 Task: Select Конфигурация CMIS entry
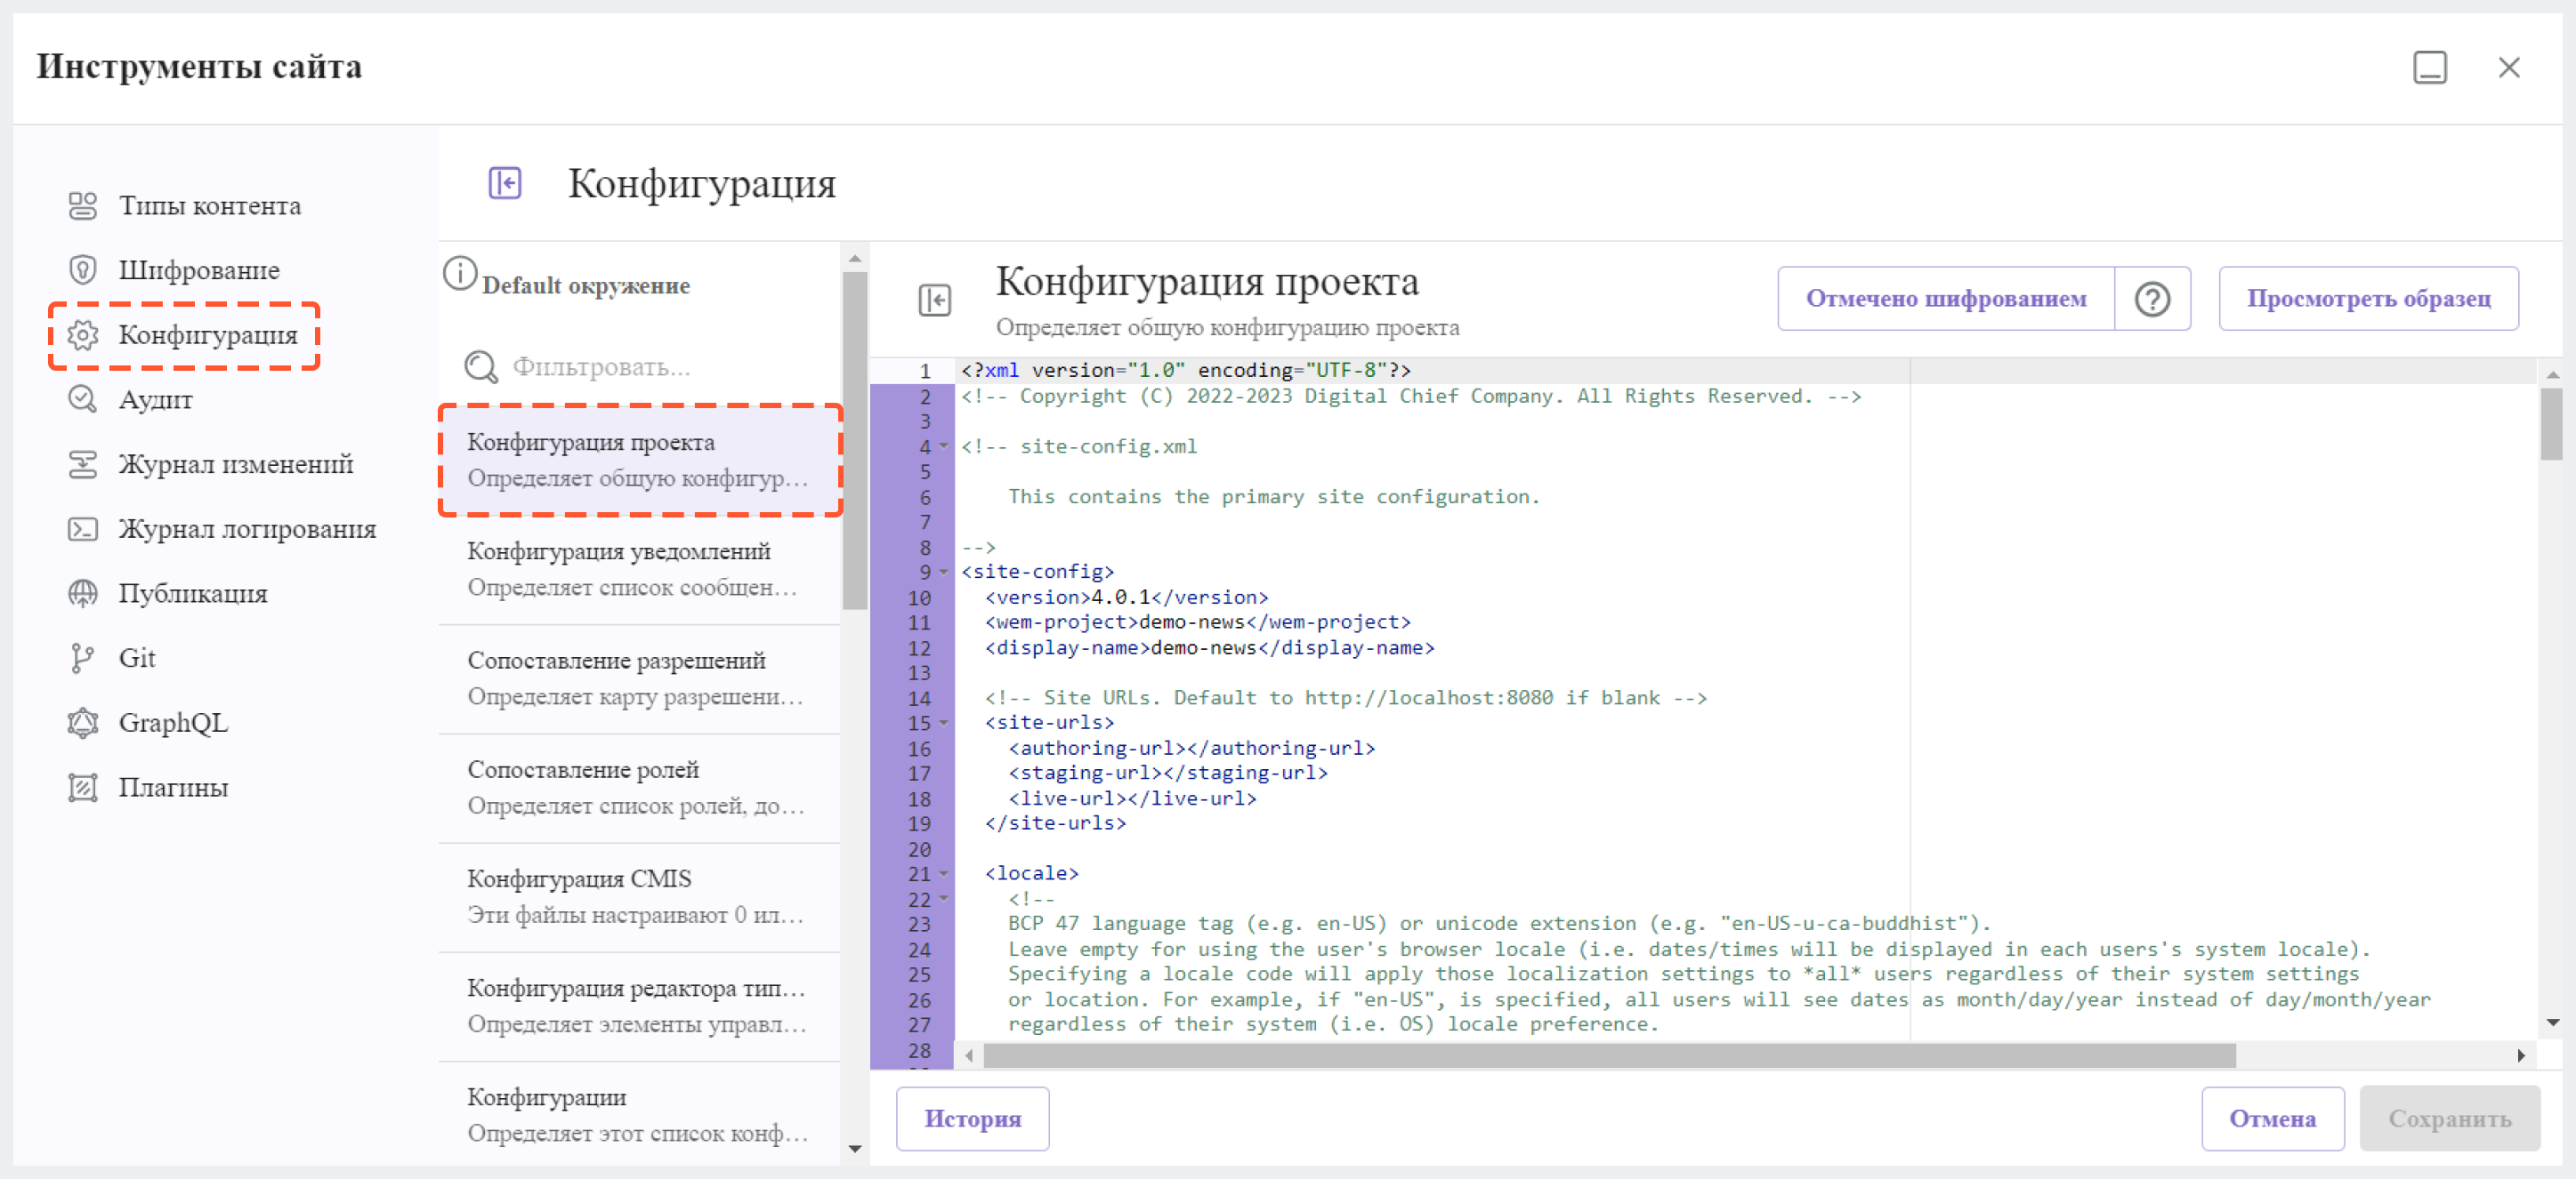(x=640, y=897)
